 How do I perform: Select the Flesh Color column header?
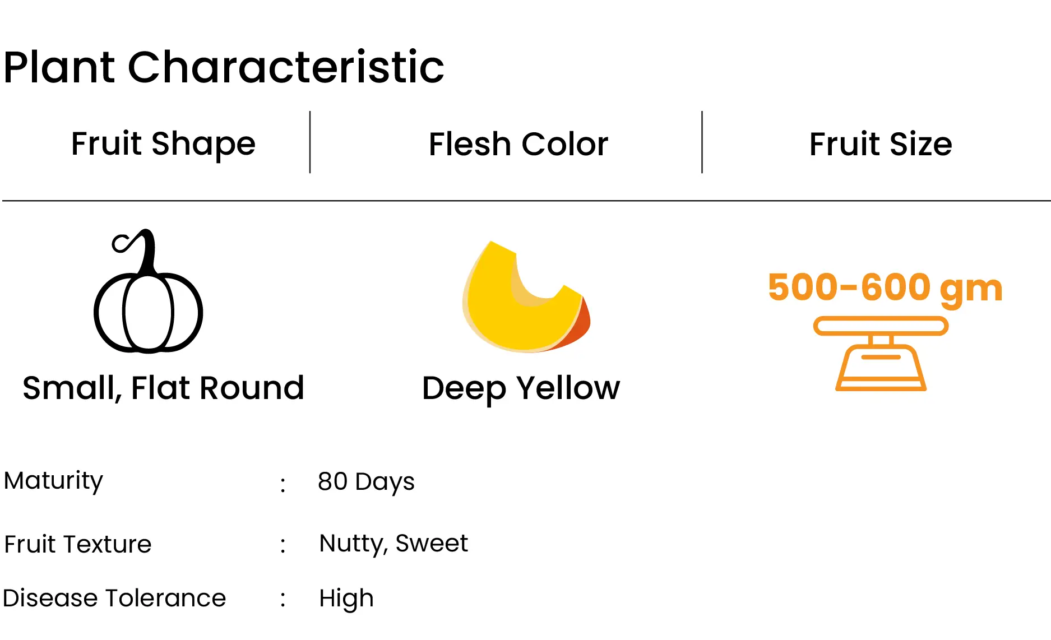click(518, 144)
